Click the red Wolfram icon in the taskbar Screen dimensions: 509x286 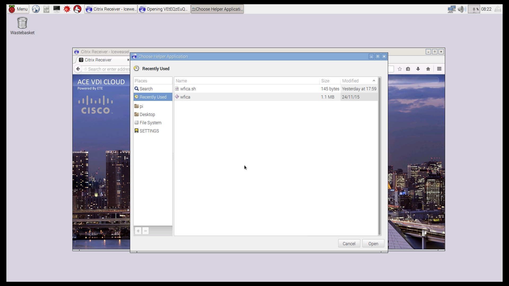click(77, 9)
